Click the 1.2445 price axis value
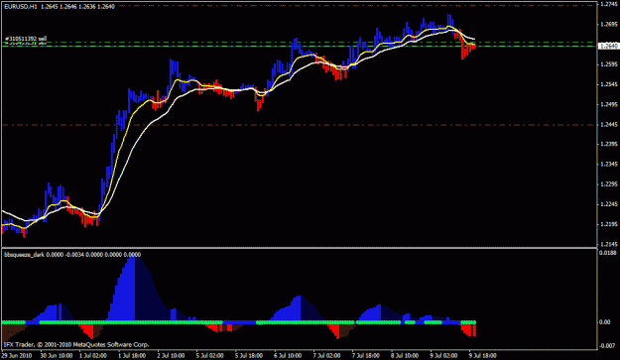 coord(608,125)
